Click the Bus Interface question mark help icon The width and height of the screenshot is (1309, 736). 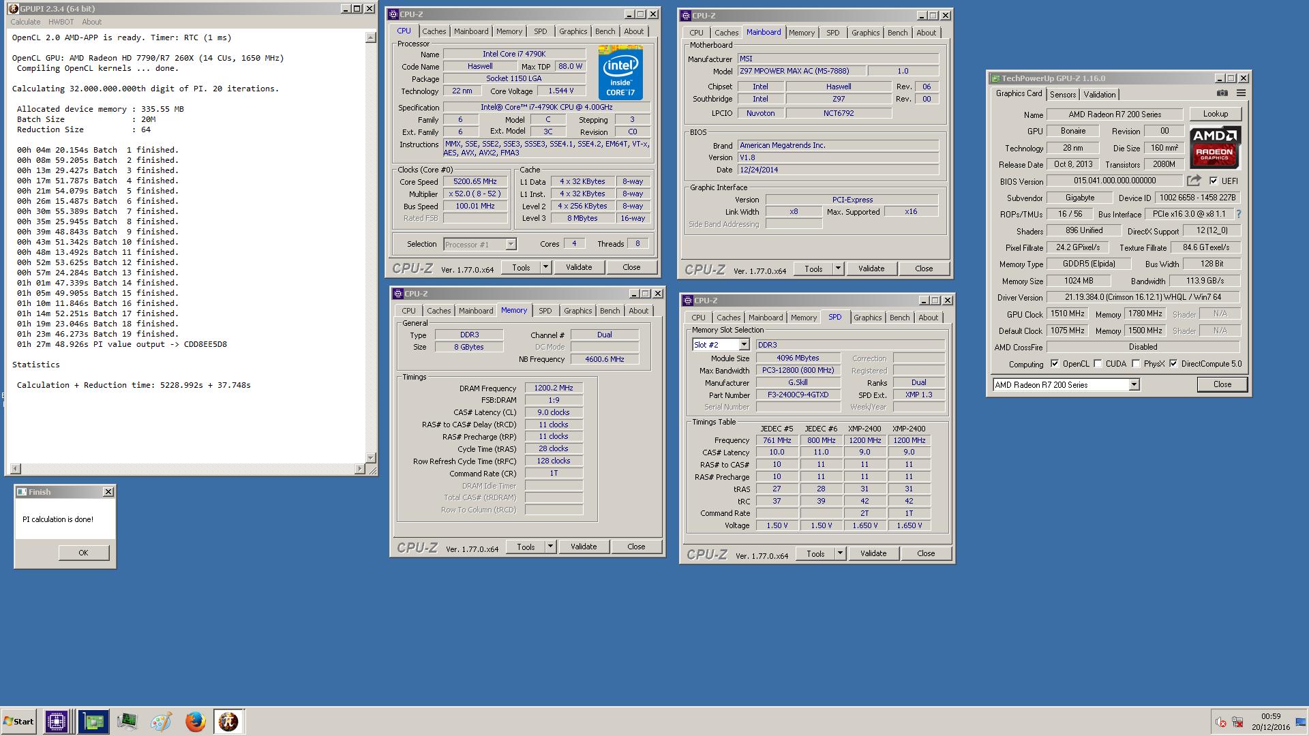click(x=1239, y=214)
